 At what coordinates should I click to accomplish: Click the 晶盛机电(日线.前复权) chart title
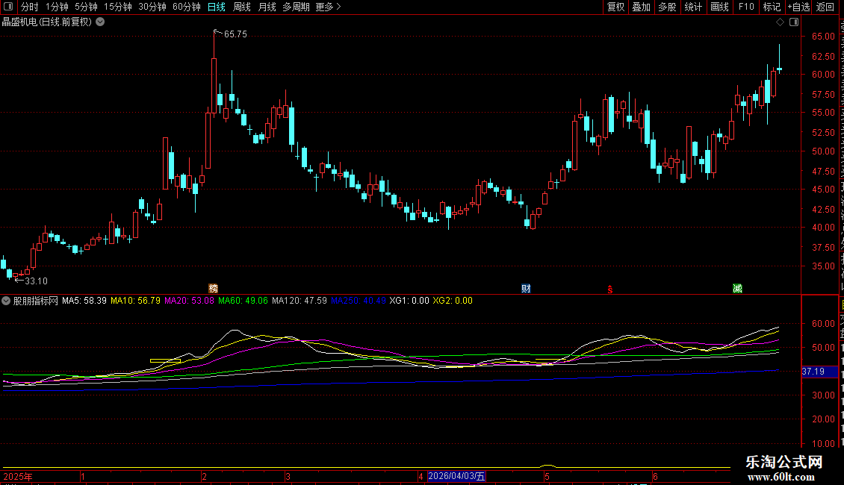(x=47, y=22)
